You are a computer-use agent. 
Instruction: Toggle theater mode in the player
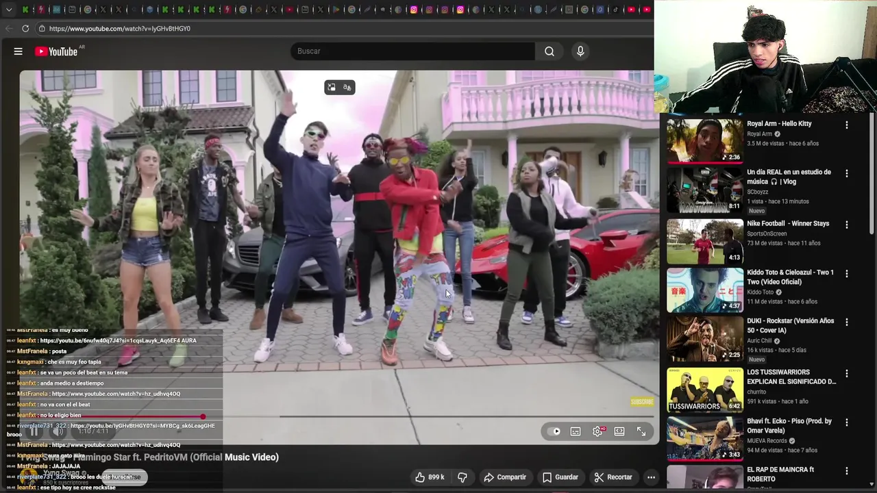click(619, 431)
